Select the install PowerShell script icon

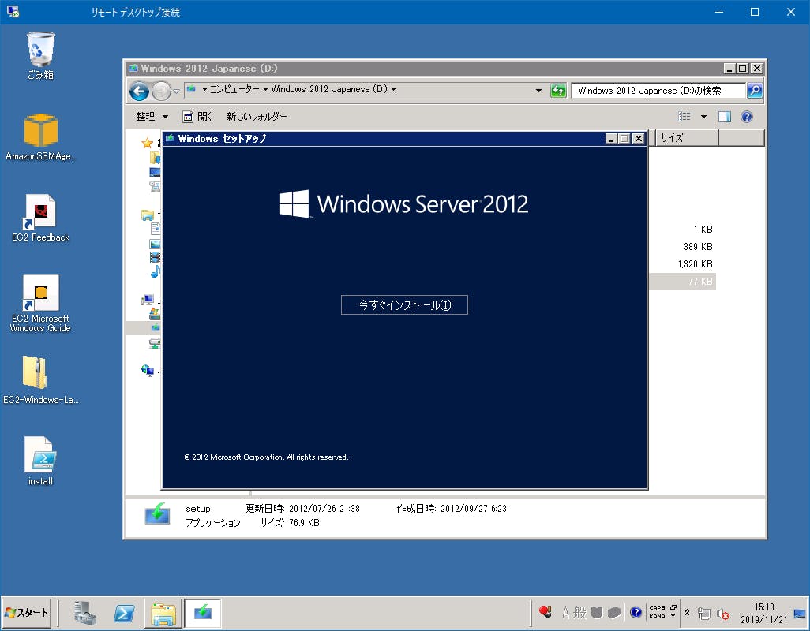[x=41, y=461]
